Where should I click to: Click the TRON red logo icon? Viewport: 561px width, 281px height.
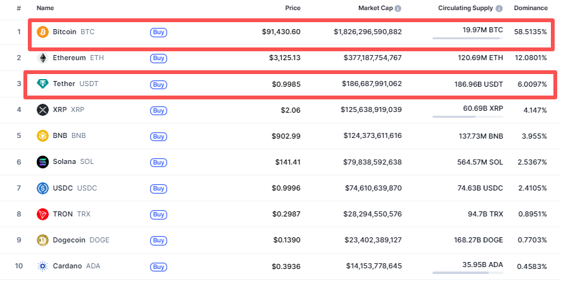point(42,214)
